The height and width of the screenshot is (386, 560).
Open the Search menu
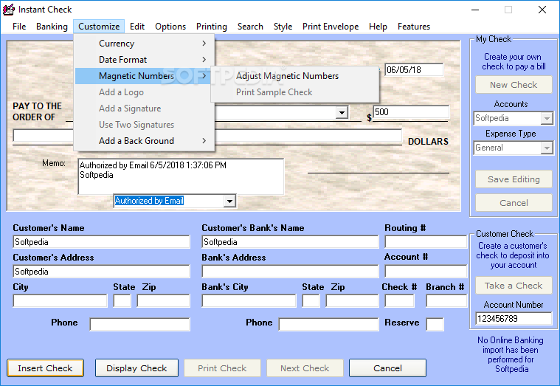click(x=250, y=27)
